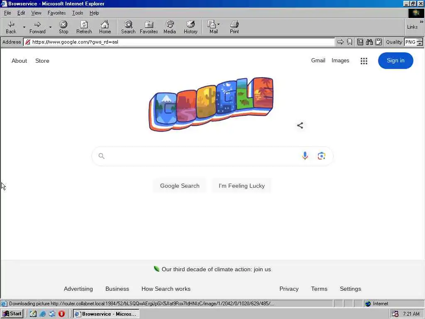Open the Tools menu
Viewport: 425px width, 319px height.
(x=78, y=13)
